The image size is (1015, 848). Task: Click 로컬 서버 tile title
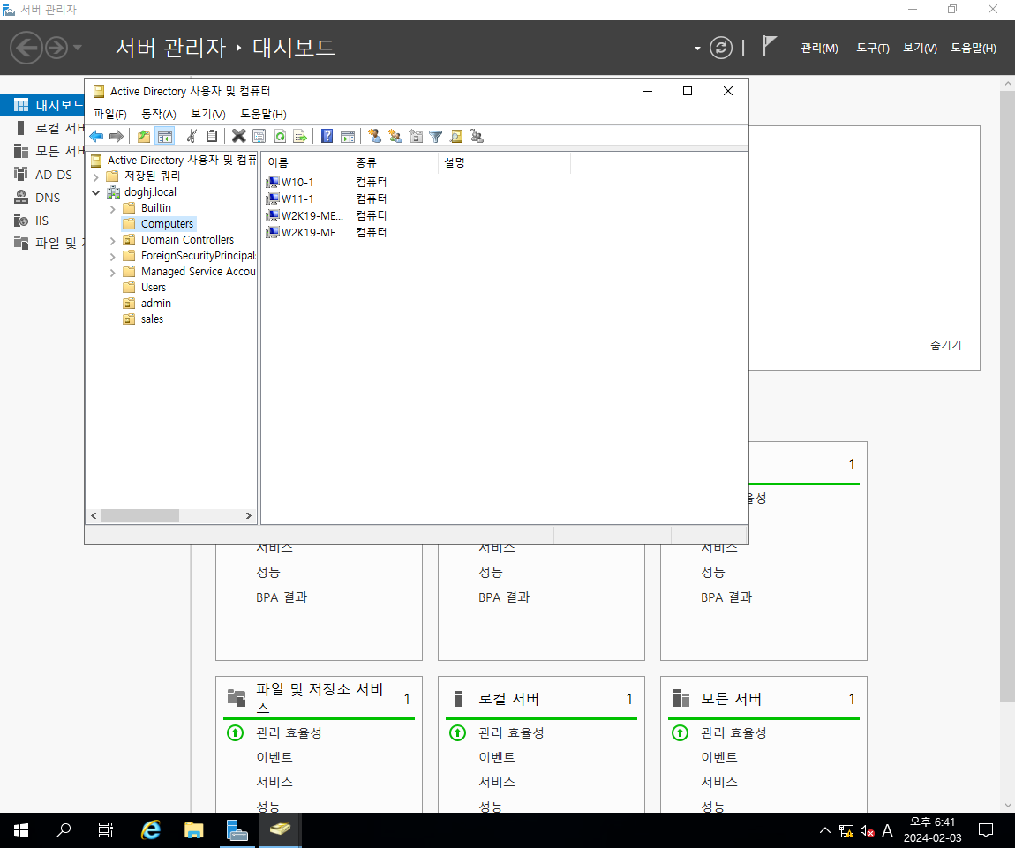tap(508, 699)
